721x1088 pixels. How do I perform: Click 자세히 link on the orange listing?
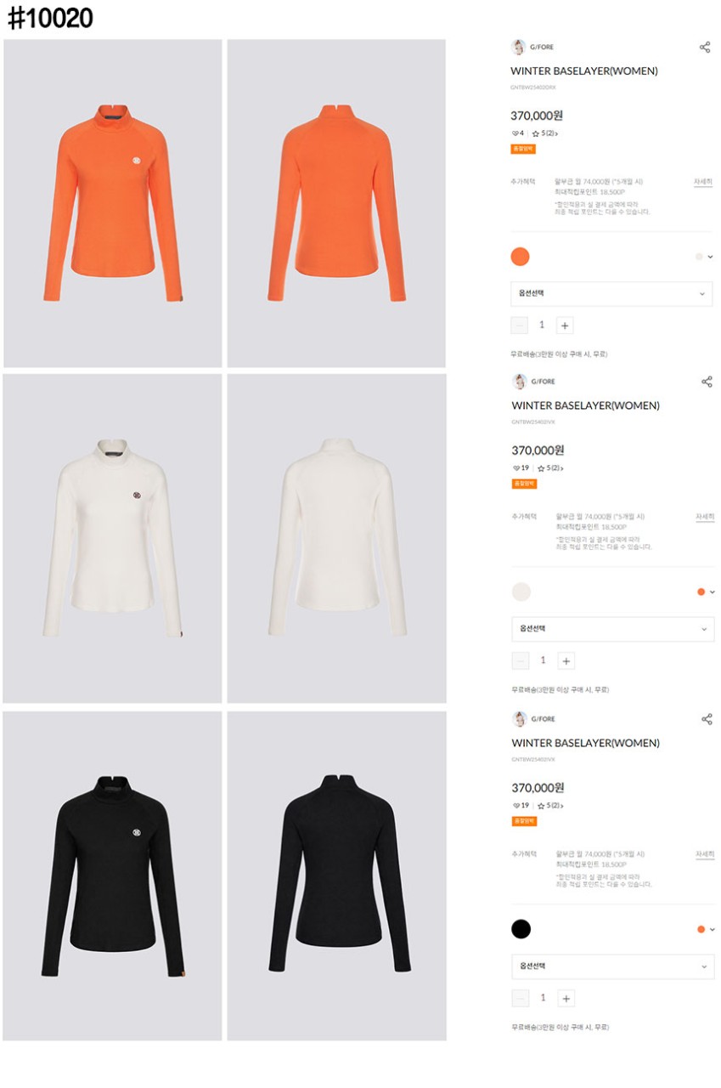(x=703, y=182)
